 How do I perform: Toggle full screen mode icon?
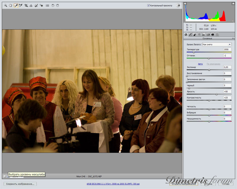[178, 5]
